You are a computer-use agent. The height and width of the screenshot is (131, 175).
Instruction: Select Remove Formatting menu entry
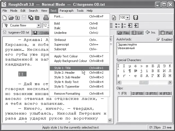[x=67, y=94]
